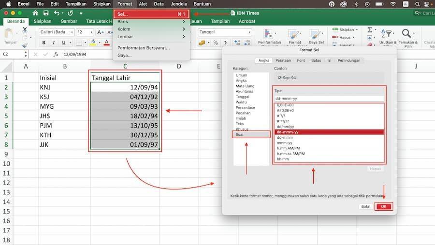Click the formula bar confirm checkmark icon
This screenshot has width=435, height=245.
[45, 55]
